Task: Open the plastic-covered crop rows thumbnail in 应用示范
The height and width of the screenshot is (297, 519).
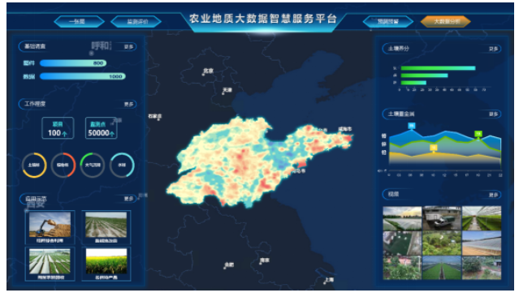Action: tap(50, 261)
